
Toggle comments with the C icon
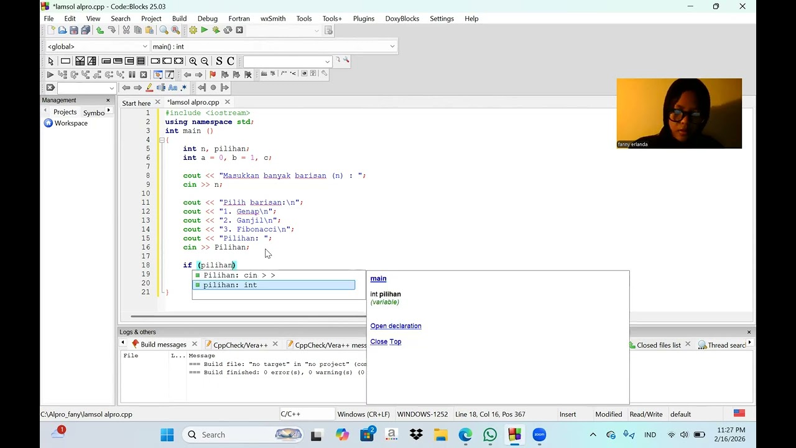pyautogui.click(x=231, y=61)
